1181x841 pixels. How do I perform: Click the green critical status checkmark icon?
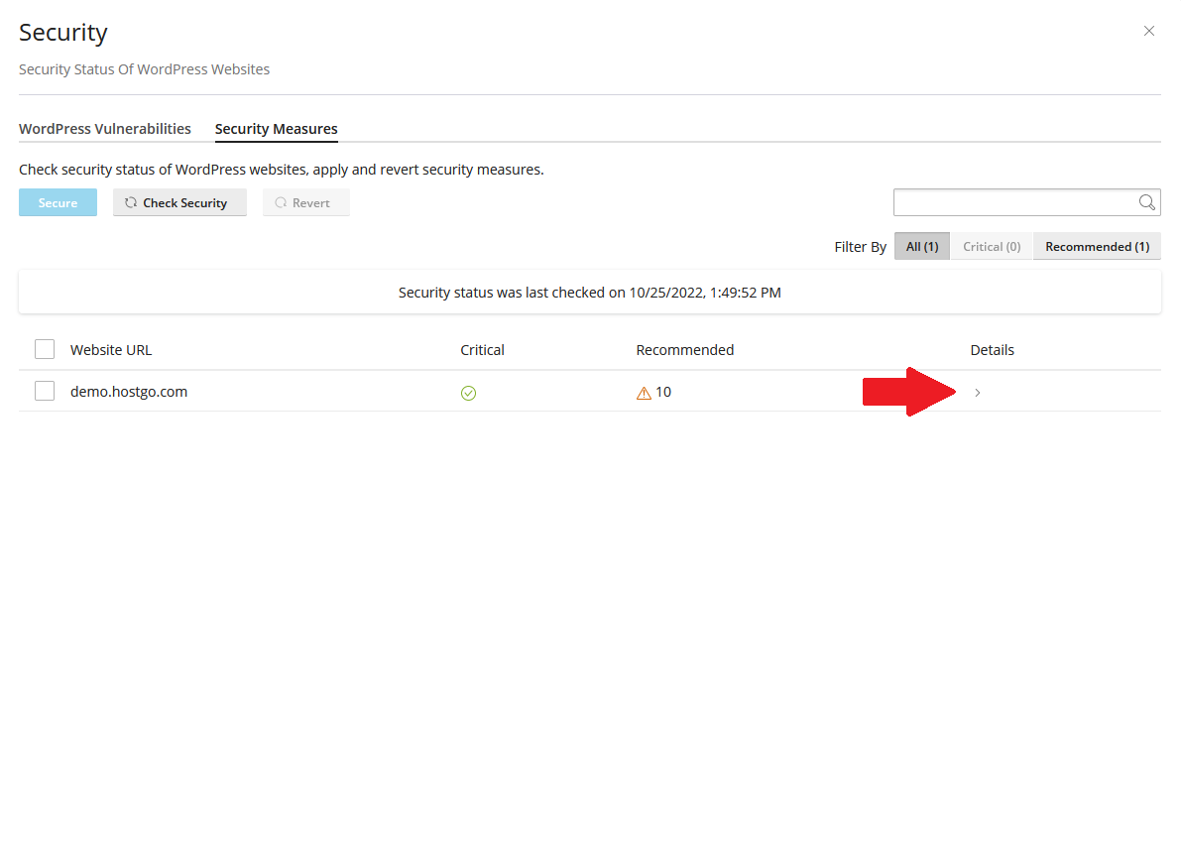click(x=469, y=393)
